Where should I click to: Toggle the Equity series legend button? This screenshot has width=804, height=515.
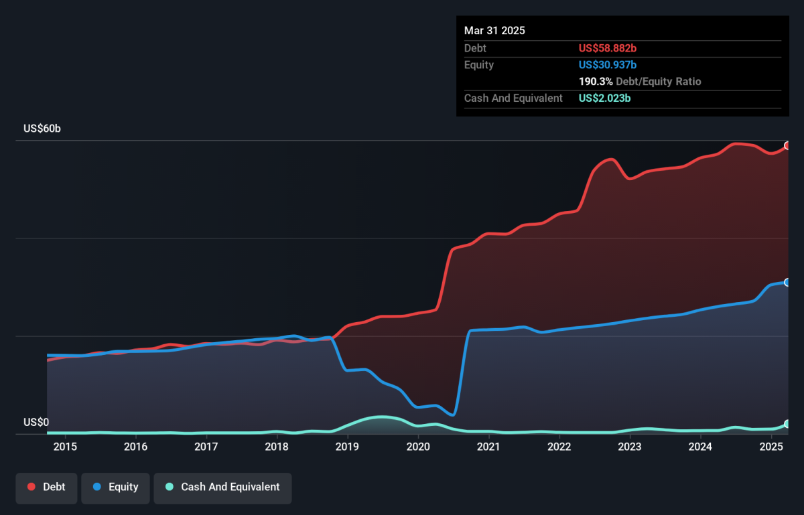(116, 488)
